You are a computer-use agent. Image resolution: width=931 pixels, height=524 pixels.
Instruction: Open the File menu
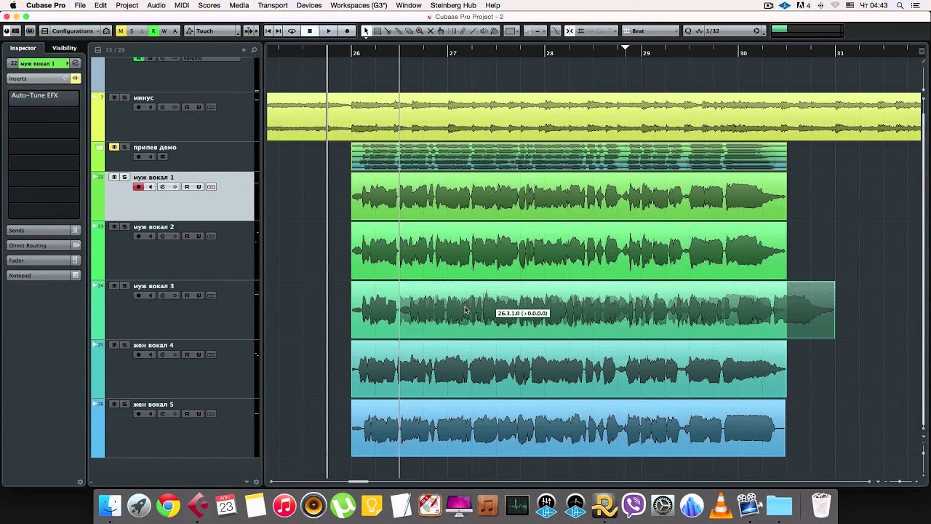(80, 5)
